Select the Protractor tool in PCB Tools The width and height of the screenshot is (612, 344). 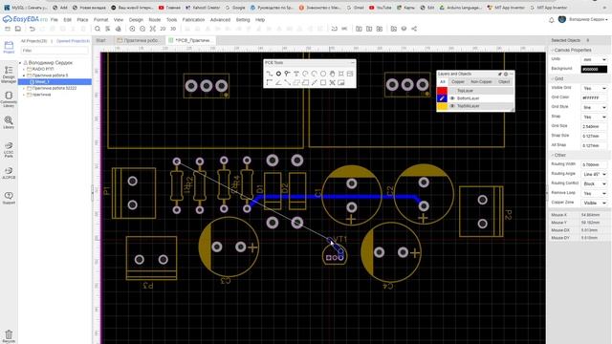(278, 82)
